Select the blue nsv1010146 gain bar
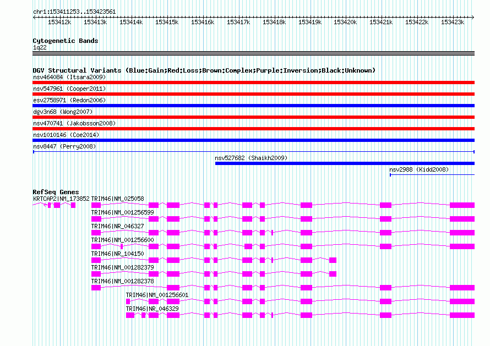The width and height of the screenshot is (490, 346). [253, 140]
